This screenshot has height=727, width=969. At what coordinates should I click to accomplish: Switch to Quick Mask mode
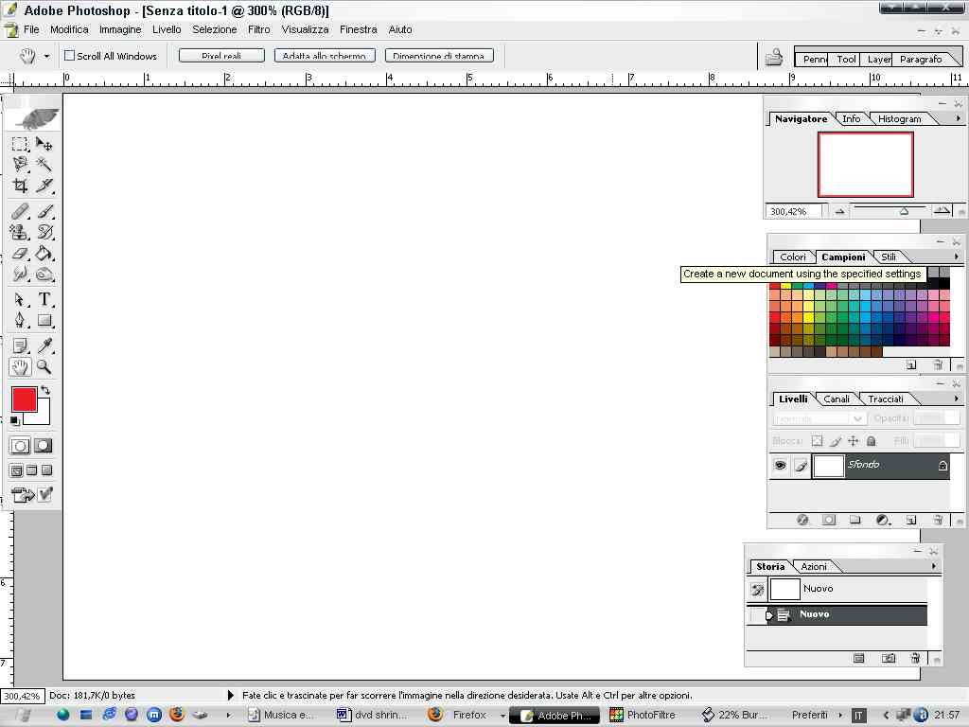43,446
